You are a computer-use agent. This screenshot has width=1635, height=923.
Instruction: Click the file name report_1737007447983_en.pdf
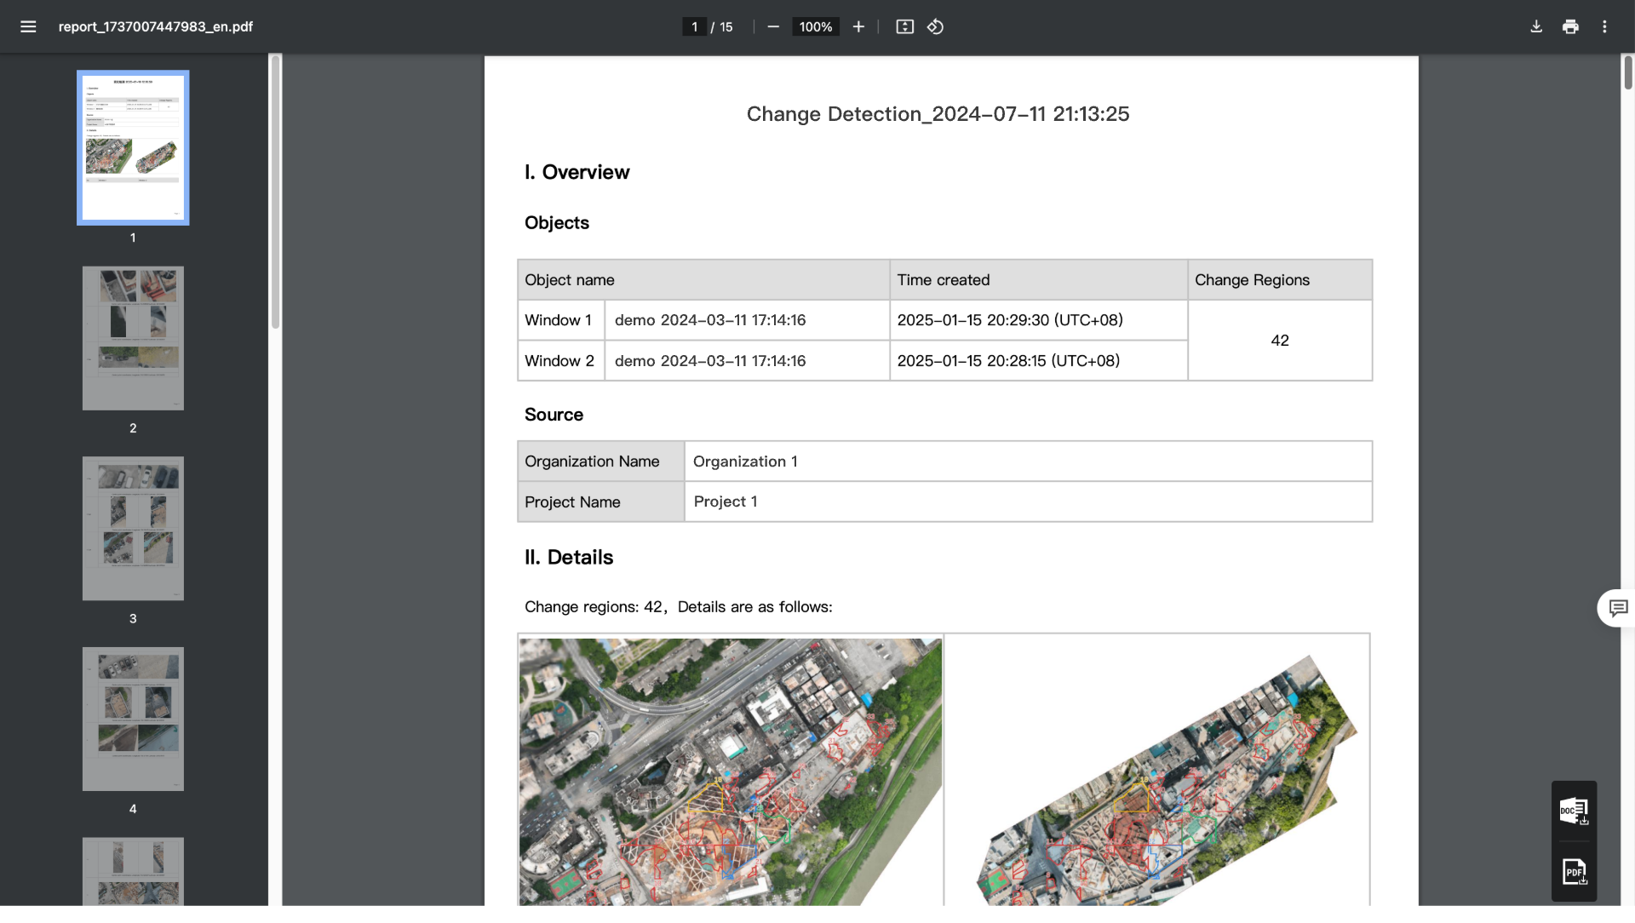click(x=155, y=26)
